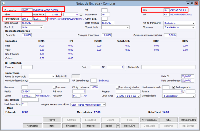Image resolution: width=200 pixels, height=131 pixels.
Task: Click the Itens button
Action: pos(52,126)
